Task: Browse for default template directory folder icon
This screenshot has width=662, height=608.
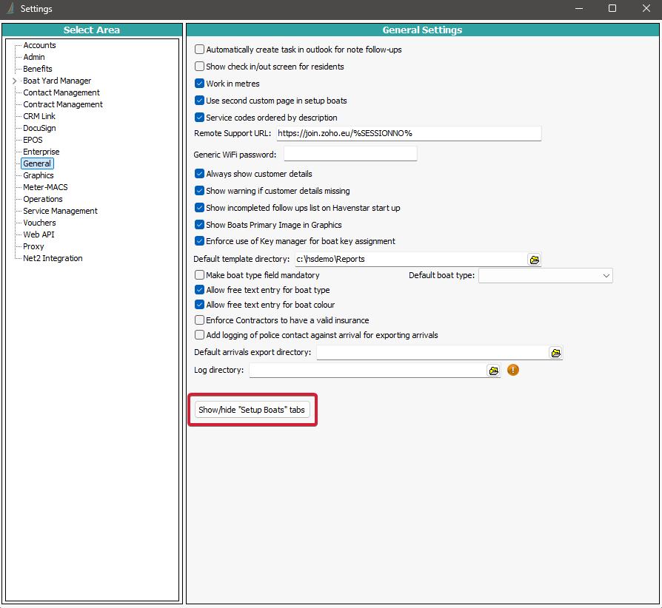Action: 534,260
